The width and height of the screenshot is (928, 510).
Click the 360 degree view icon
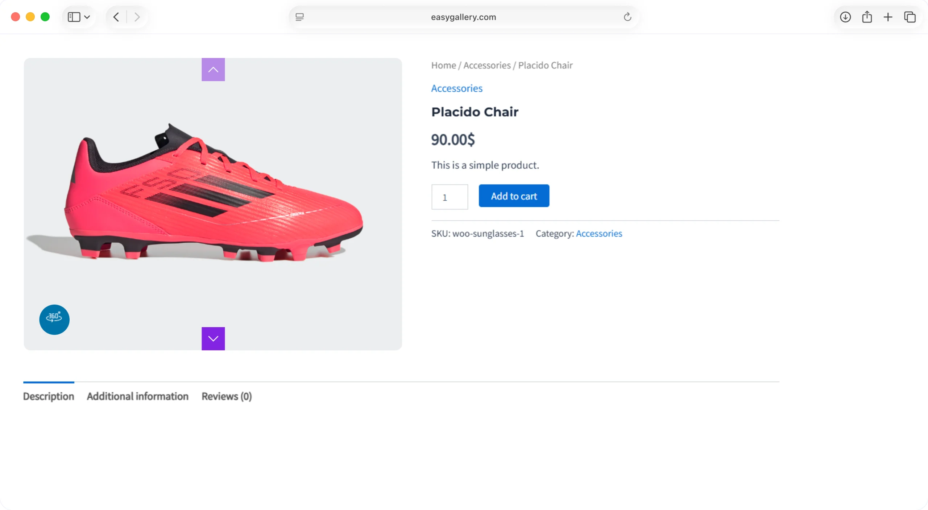tap(54, 319)
